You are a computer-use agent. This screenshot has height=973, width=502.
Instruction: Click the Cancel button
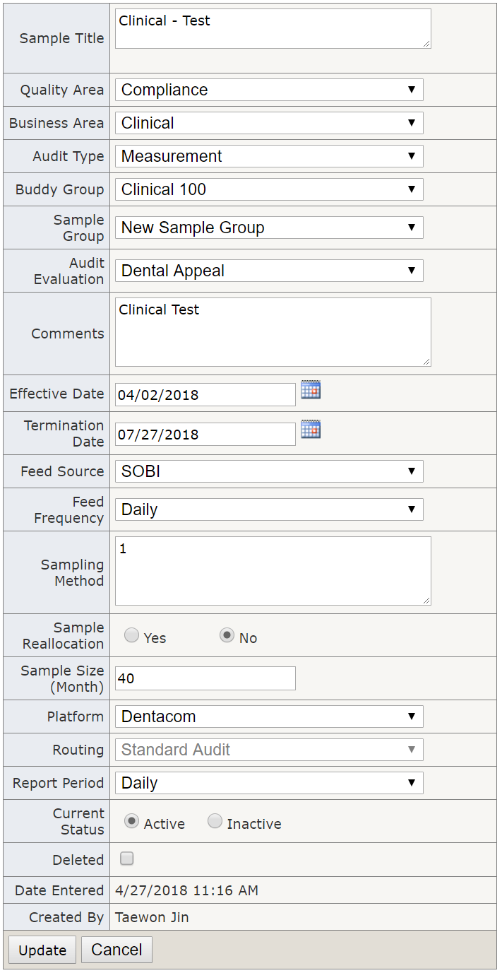coord(116,950)
